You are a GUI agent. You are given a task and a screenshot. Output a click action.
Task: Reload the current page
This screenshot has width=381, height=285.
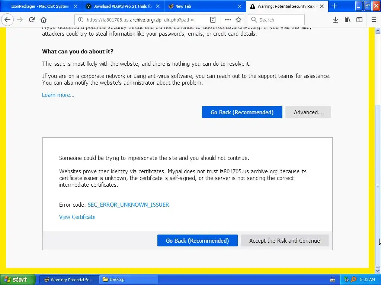pyautogui.click(x=32, y=20)
